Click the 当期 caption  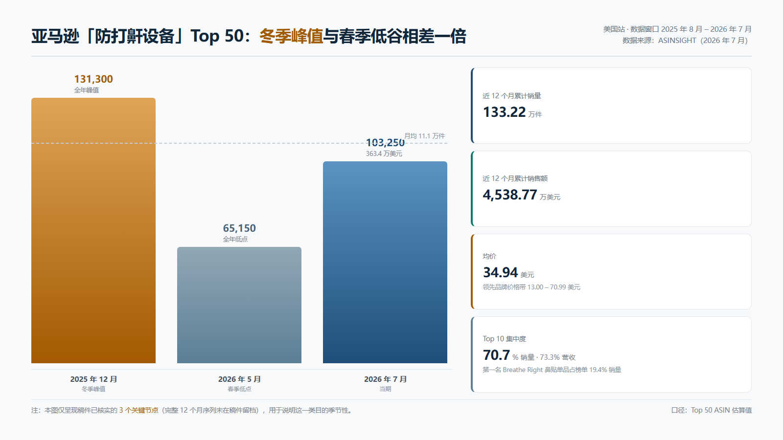(385, 389)
